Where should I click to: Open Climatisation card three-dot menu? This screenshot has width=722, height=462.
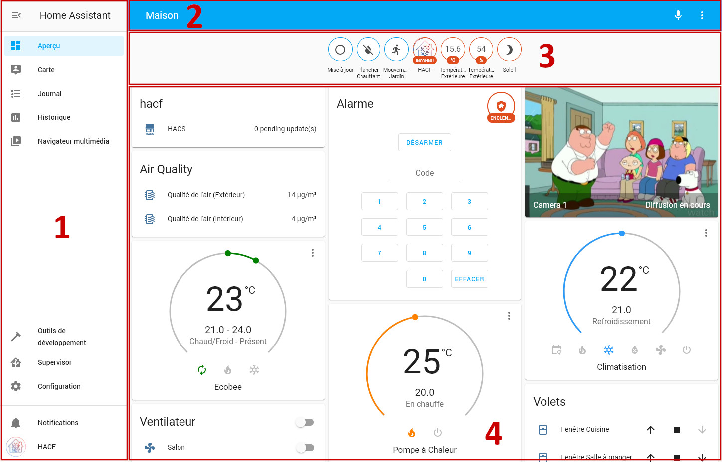point(706,233)
